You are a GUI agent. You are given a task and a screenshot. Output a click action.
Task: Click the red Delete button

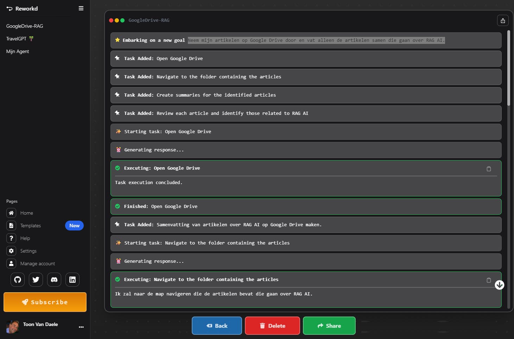(x=272, y=326)
